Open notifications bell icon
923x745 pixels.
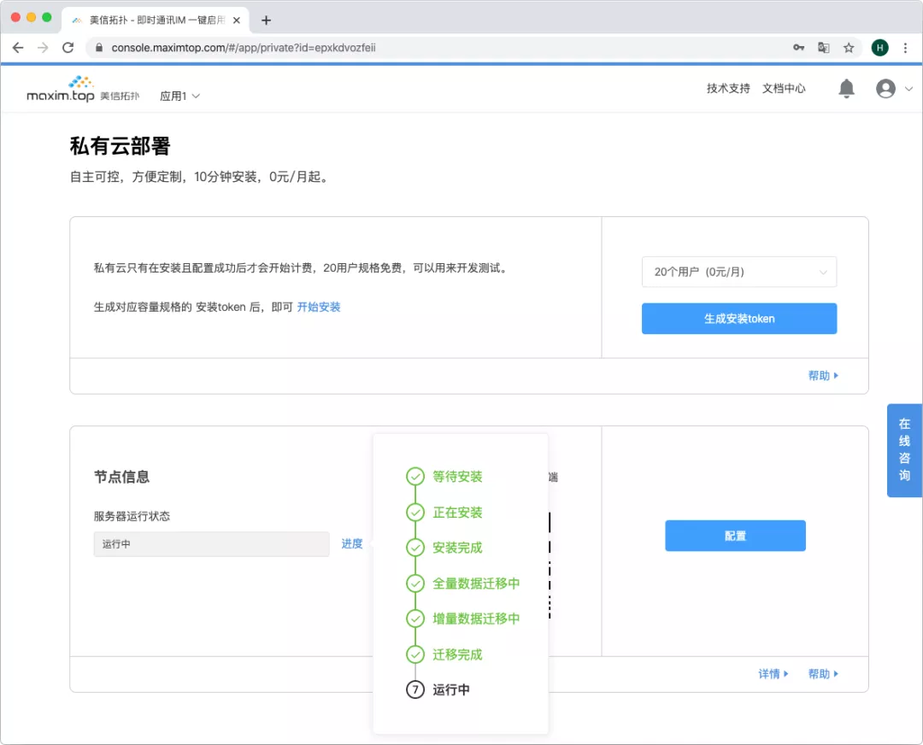[846, 88]
